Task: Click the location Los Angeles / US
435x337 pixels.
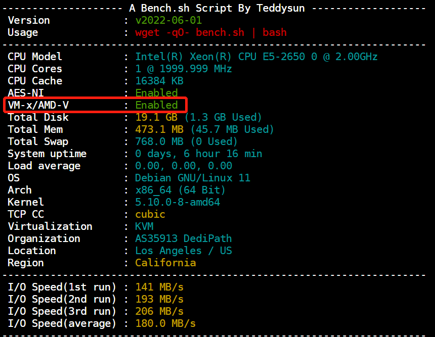Action: pyautogui.click(x=183, y=251)
